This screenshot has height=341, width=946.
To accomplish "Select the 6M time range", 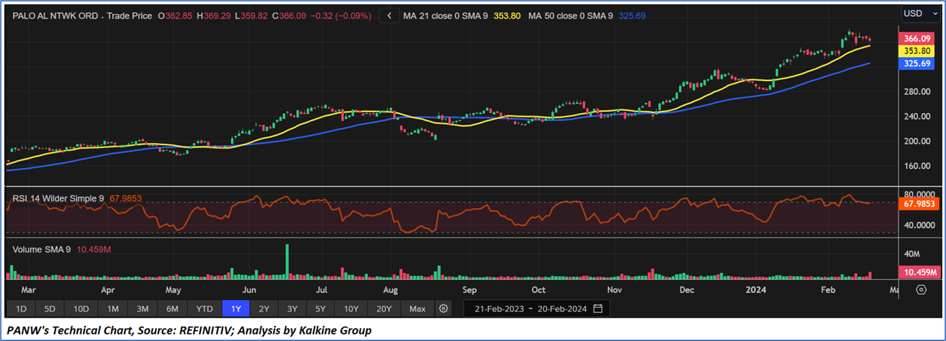I will click(172, 309).
